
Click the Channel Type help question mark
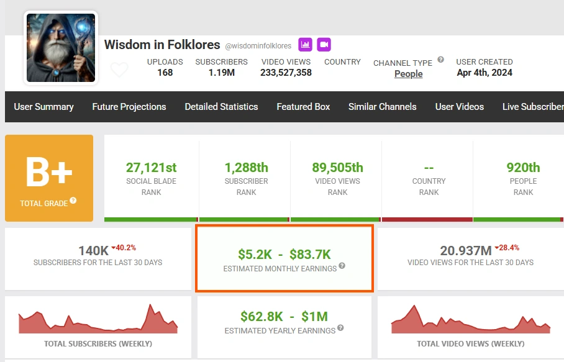tap(440, 60)
